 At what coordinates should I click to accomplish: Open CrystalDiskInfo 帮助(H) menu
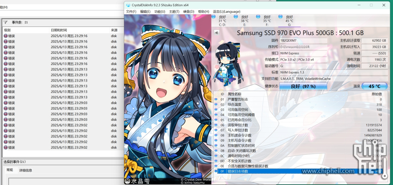(204, 12)
